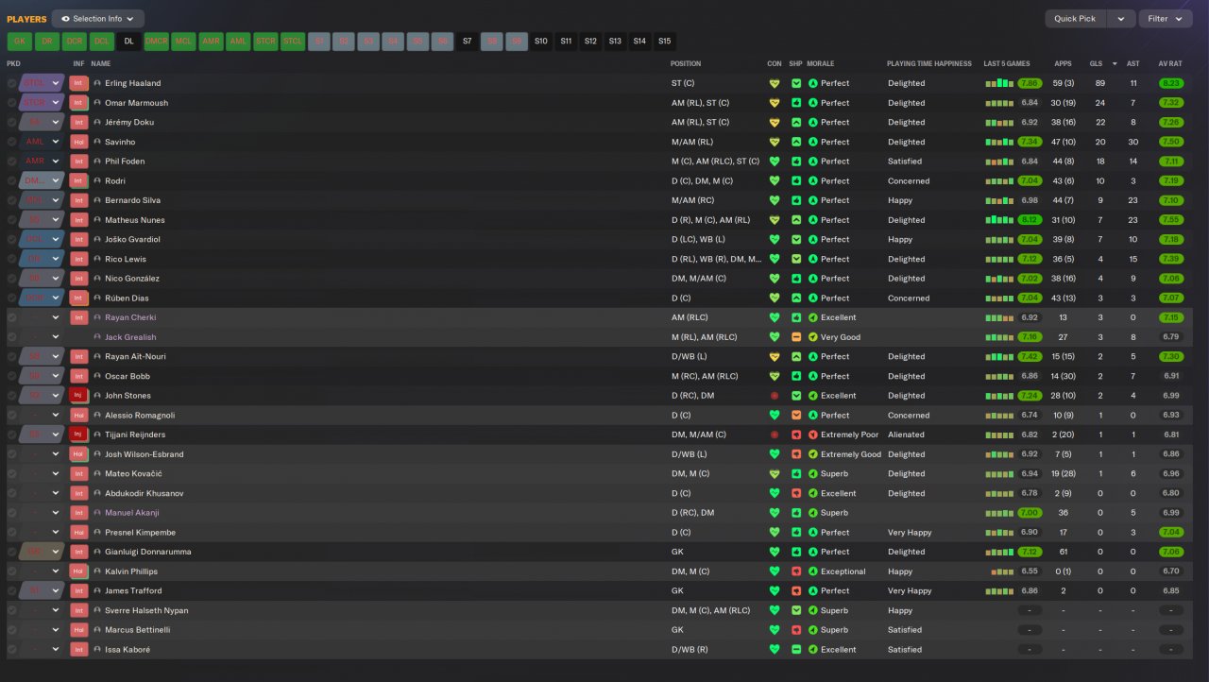1209x682 pixels.
Task: Tick the selection checkbox for Jack Grealish
Action: [11, 337]
